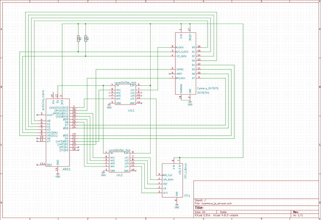Click the TFT_1.8inch label
This screenshot has height=220, width=321.
[186, 171]
